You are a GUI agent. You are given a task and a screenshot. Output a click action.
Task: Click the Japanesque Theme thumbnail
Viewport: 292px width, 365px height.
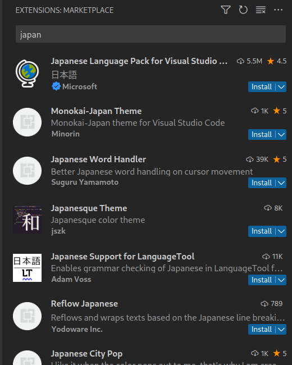click(28, 219)
